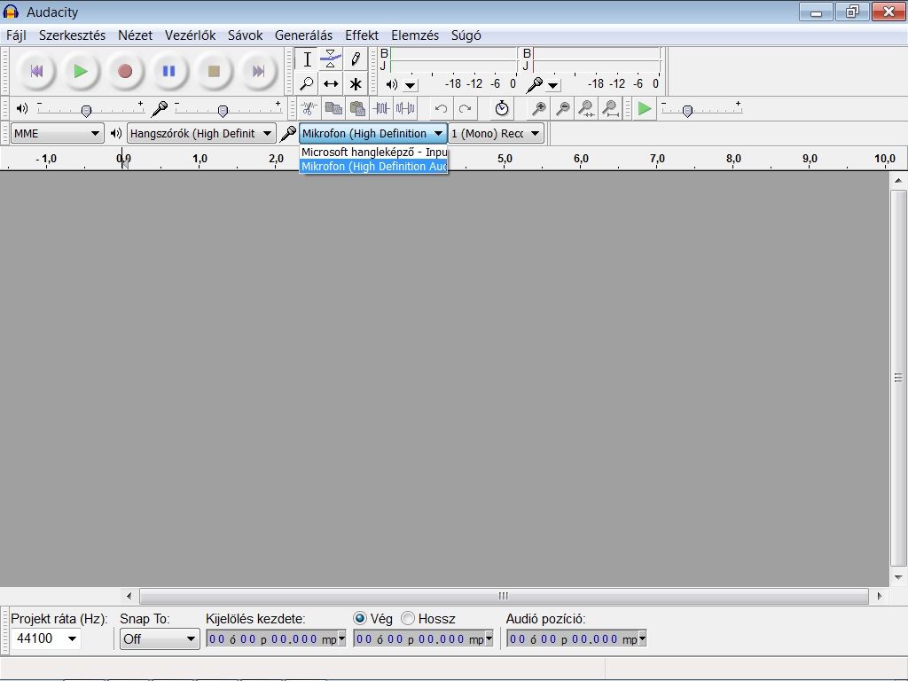The width and height of the screenshot is (908, 681).
Task: Open the Generálás menu
Action: pyautogui.click(x=303, y=35)
